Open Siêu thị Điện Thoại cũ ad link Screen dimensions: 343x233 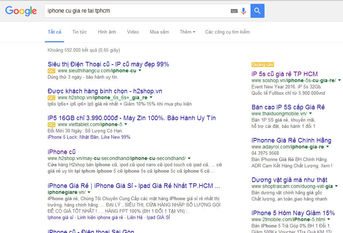pos(108,64)
